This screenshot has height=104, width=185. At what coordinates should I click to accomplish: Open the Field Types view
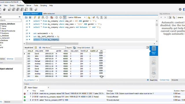click(153, 71)
